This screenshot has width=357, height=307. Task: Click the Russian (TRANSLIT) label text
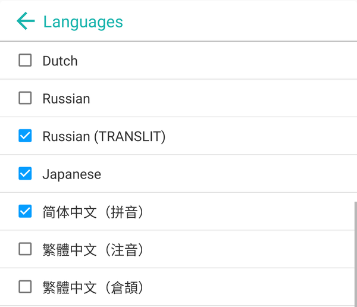pos(104,136)
